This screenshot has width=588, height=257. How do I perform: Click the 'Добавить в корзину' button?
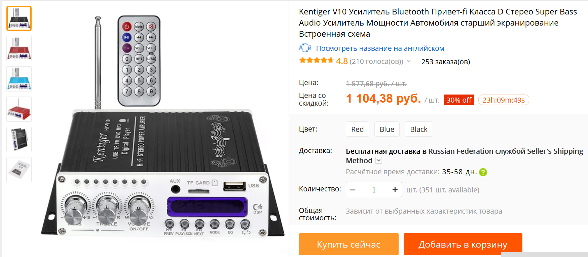click(x=463, y=244)
